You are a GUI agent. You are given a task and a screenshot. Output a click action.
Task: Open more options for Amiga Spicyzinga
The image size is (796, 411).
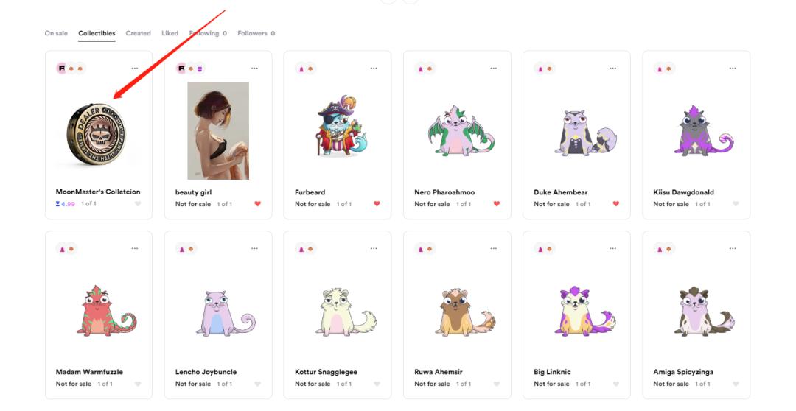click(732, 249)
